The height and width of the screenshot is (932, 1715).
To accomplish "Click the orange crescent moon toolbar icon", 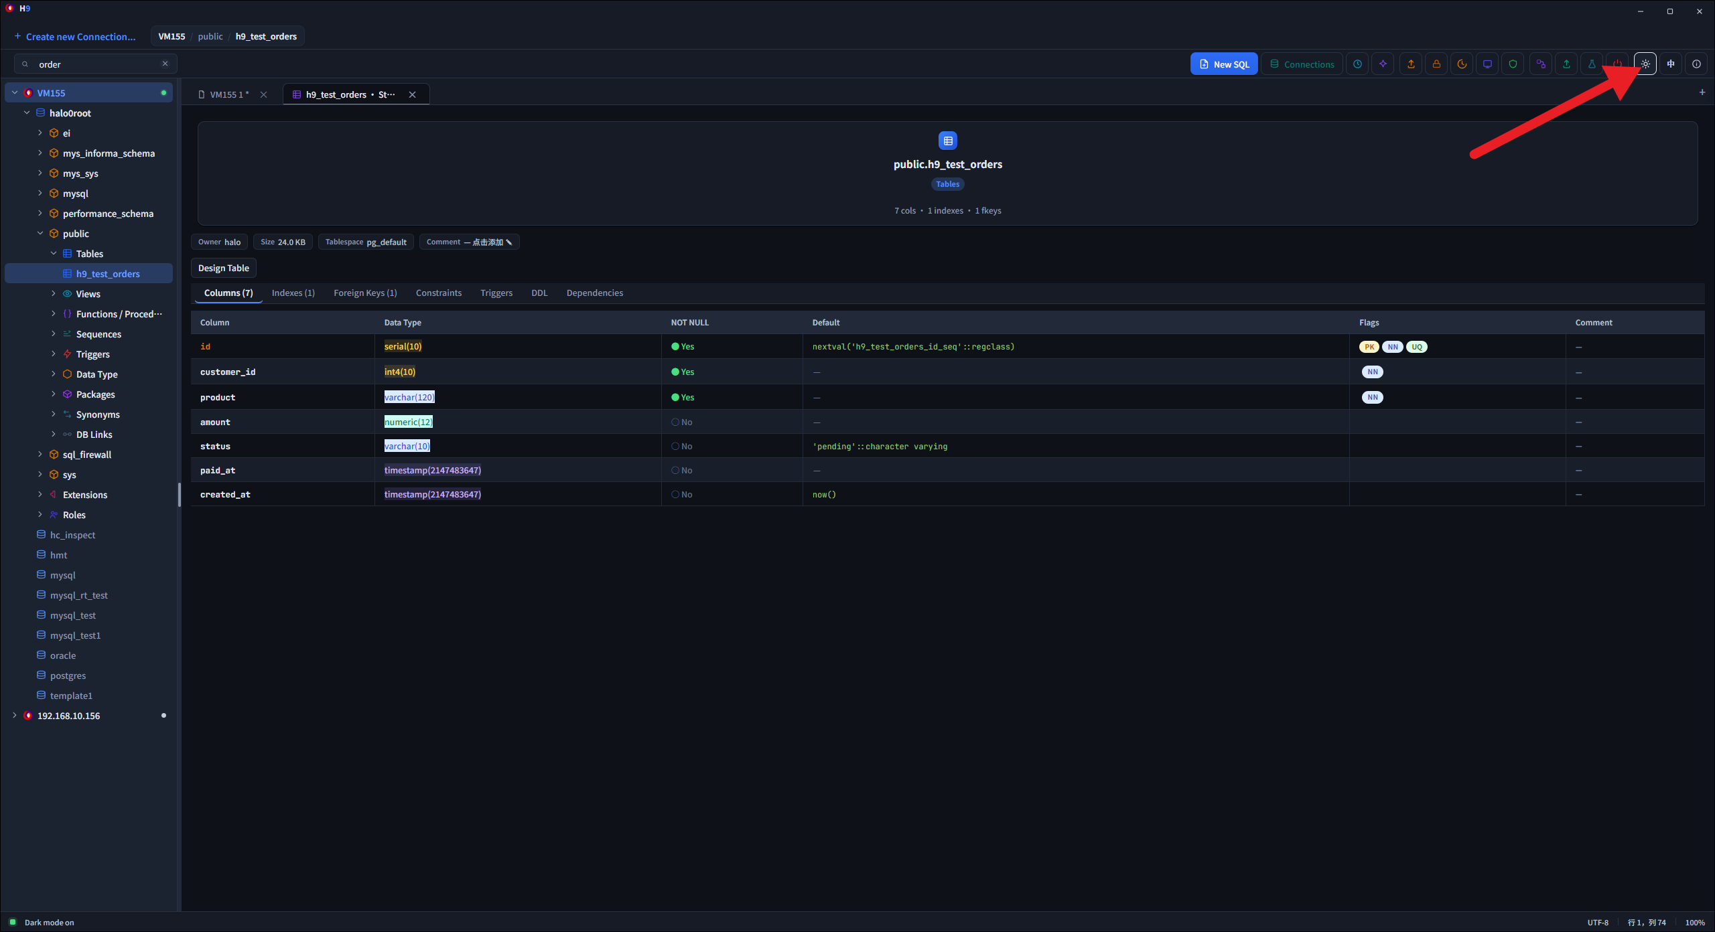I will coord(1462,64).
